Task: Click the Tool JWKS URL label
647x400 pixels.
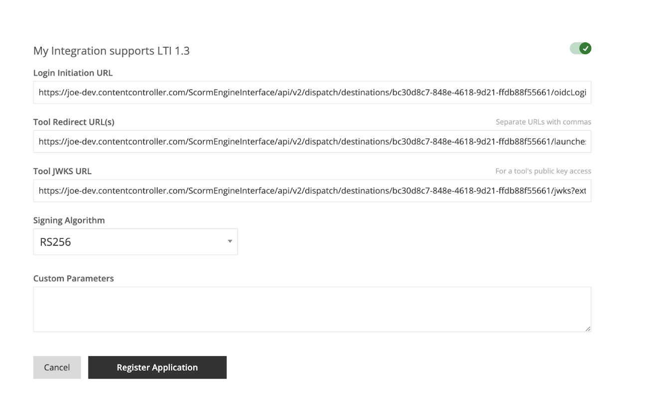Action: (x=62, y=171)
